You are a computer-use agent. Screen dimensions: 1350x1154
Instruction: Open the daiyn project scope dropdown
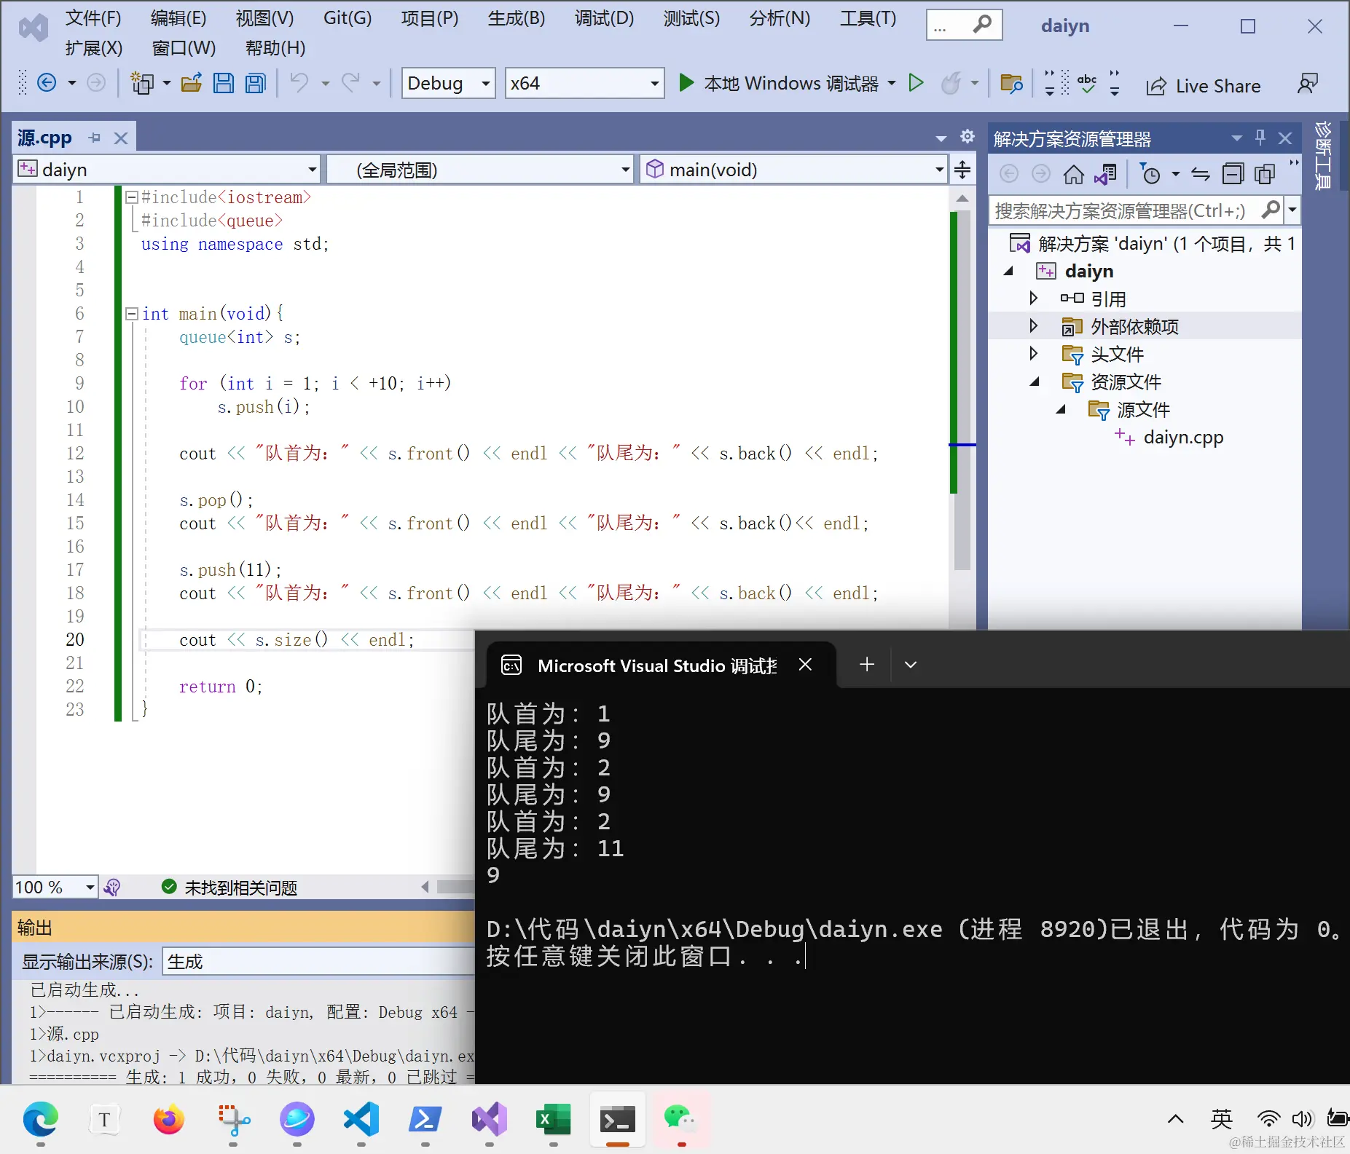[x=167, y=170]
